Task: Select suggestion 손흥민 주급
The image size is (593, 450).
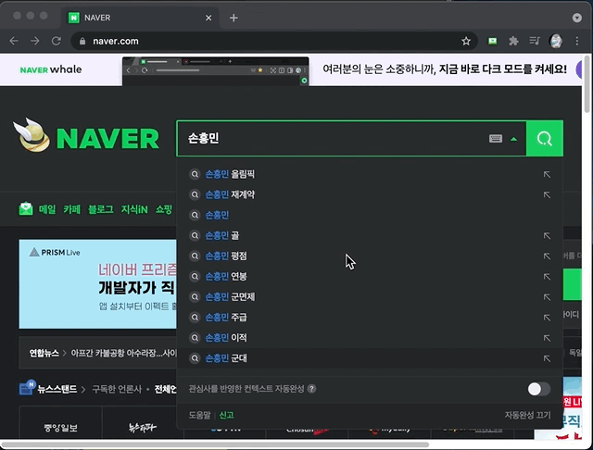Action: (x=370, y=318)
